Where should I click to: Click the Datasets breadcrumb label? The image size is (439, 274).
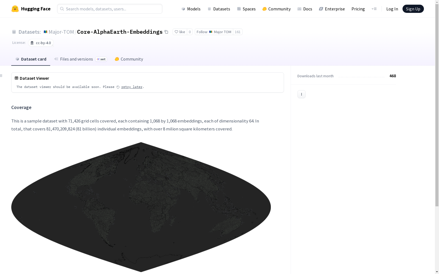(29, 32)
